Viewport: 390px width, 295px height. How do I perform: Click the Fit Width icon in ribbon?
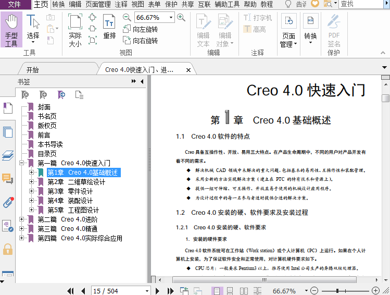click(93, 28)
